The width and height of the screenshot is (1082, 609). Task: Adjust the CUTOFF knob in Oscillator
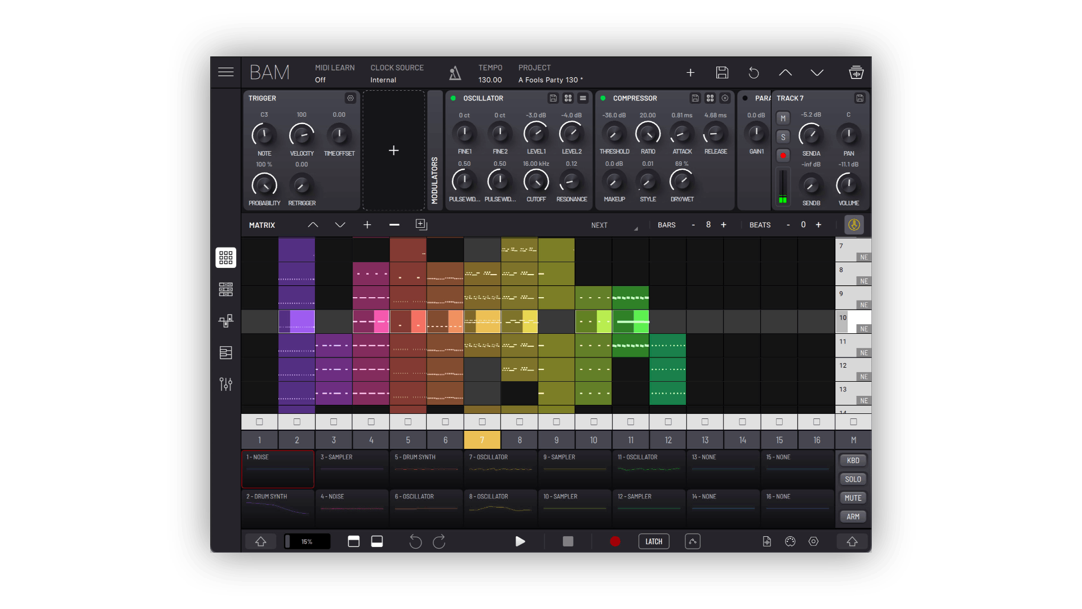tap(535, 182)
